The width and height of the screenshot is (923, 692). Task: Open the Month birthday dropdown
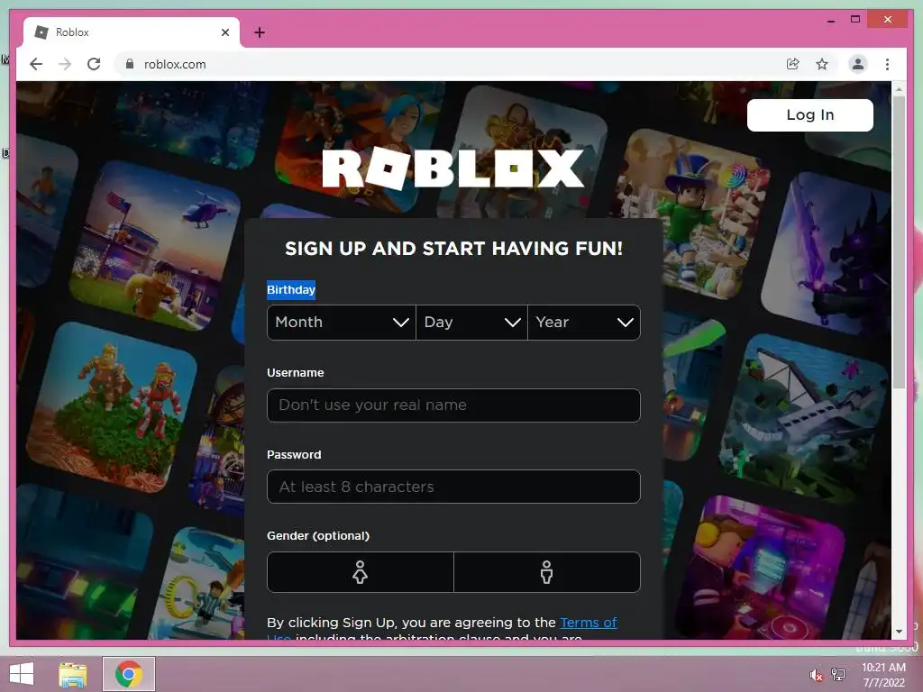[x=342, y=323]
